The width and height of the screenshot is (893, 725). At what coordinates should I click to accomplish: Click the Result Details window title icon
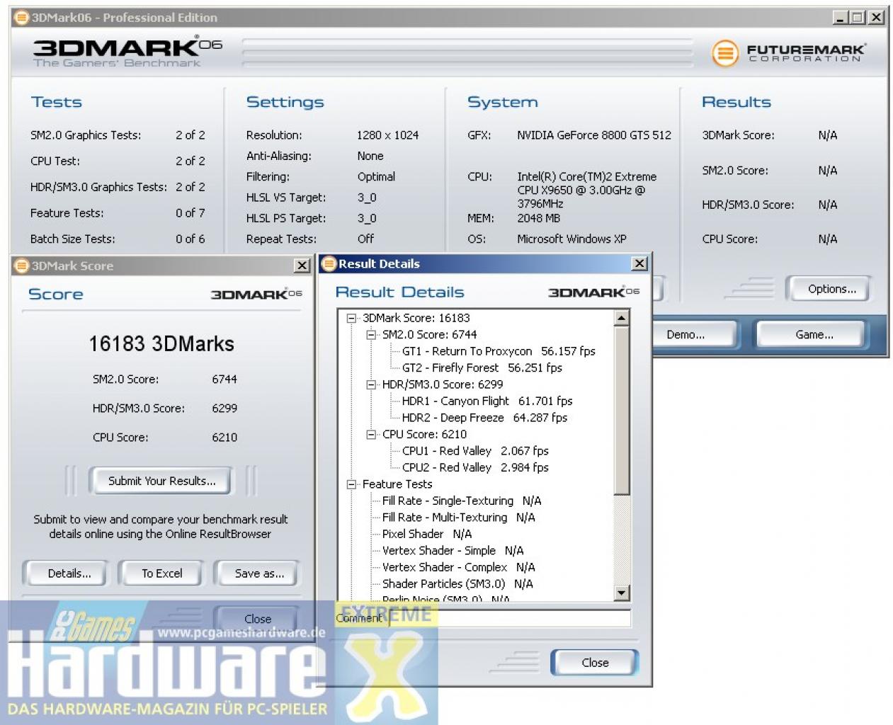tap(329, 264)
